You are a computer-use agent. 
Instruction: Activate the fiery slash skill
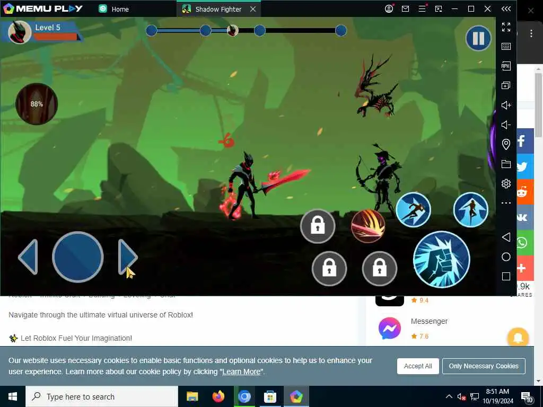tap(368, 226)
